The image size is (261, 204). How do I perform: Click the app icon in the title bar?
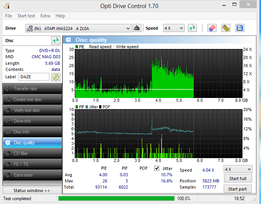[6, 6]
